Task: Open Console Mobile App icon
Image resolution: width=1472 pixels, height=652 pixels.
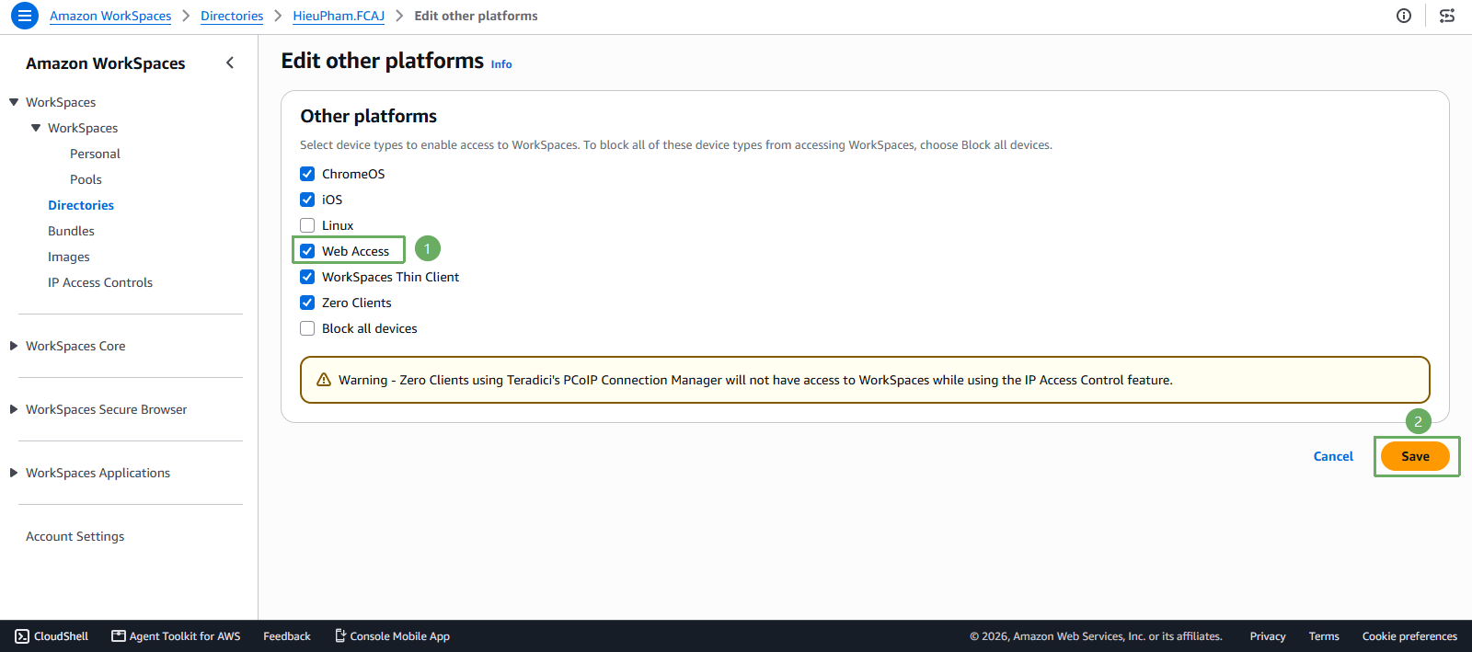Action: pyautogui.click(x=340, y=635)
